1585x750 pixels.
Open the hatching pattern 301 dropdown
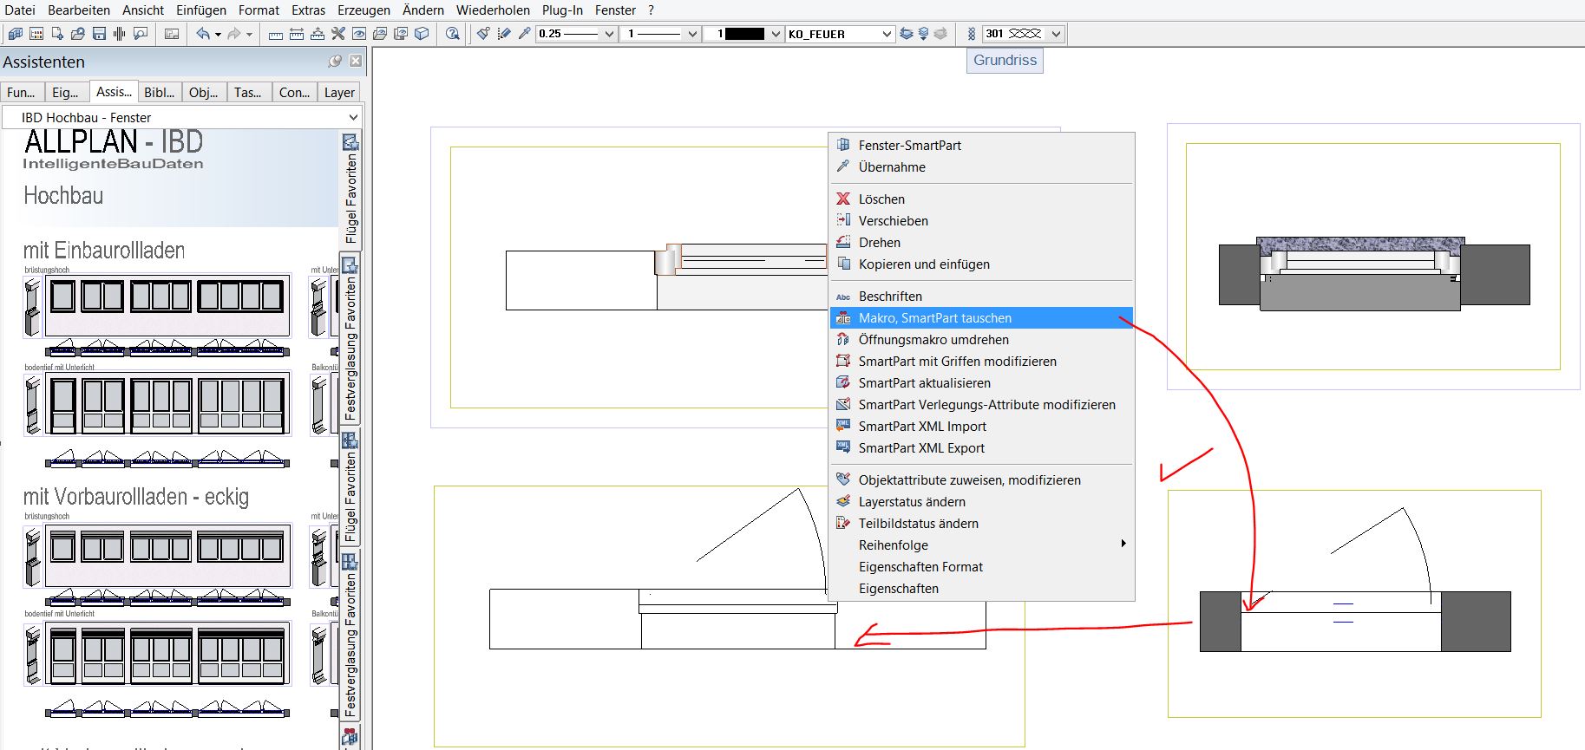pyautogui.click(x=1056, y=34)
